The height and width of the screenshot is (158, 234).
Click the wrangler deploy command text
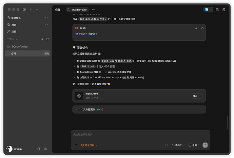86,34
